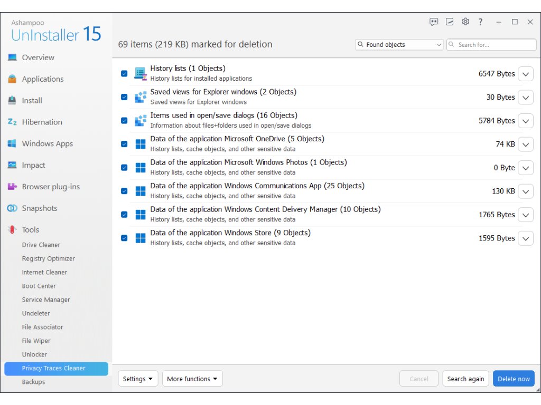This screenshot has height=405, width=541.
Task: Open the Settings dropdown button
Action: [138, 379]
